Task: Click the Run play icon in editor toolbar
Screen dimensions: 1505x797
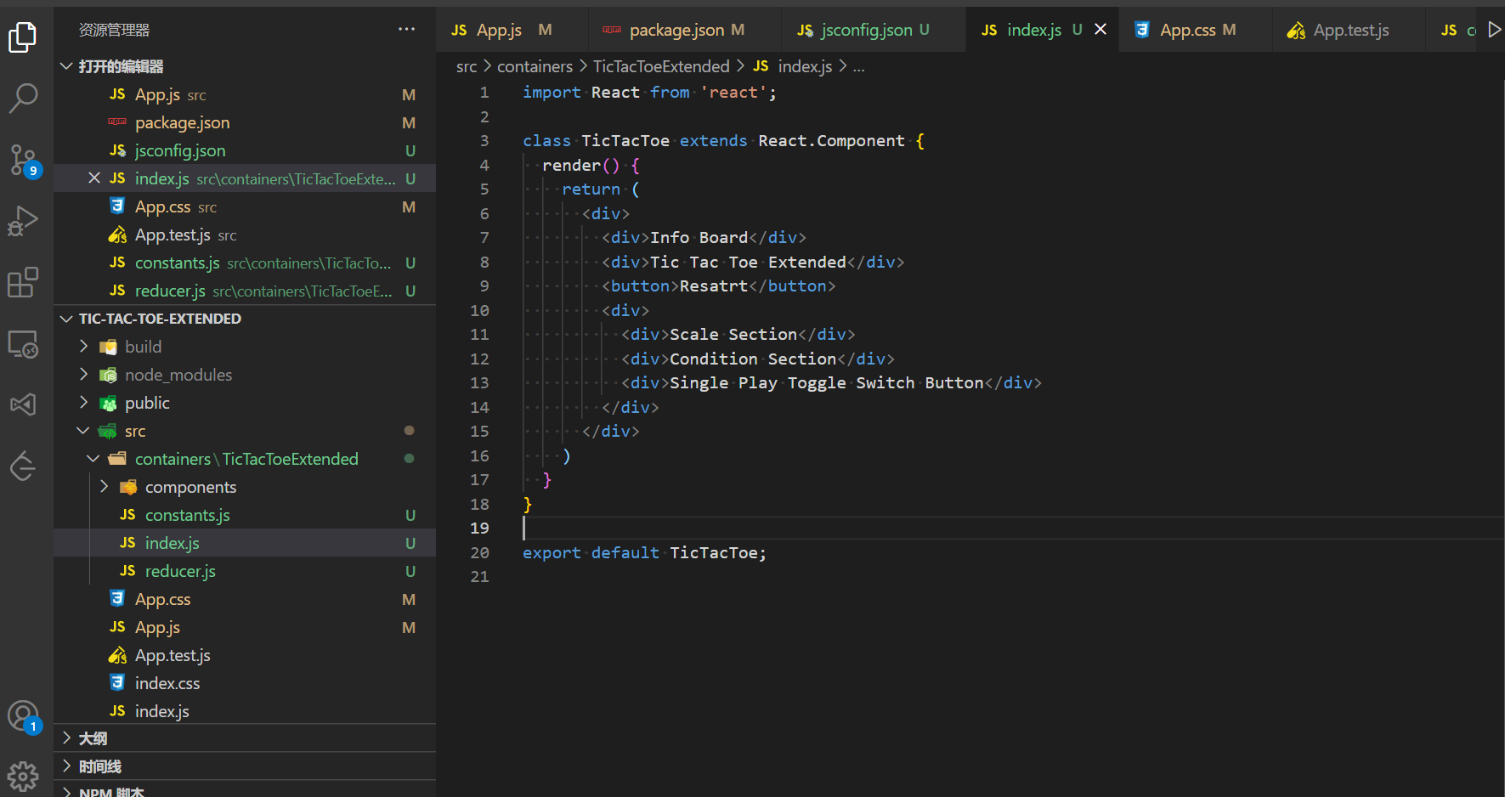Action: pyautogui.click(x=1494, y=30)
